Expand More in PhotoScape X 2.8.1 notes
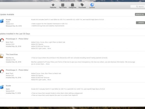 pos(49,48)
